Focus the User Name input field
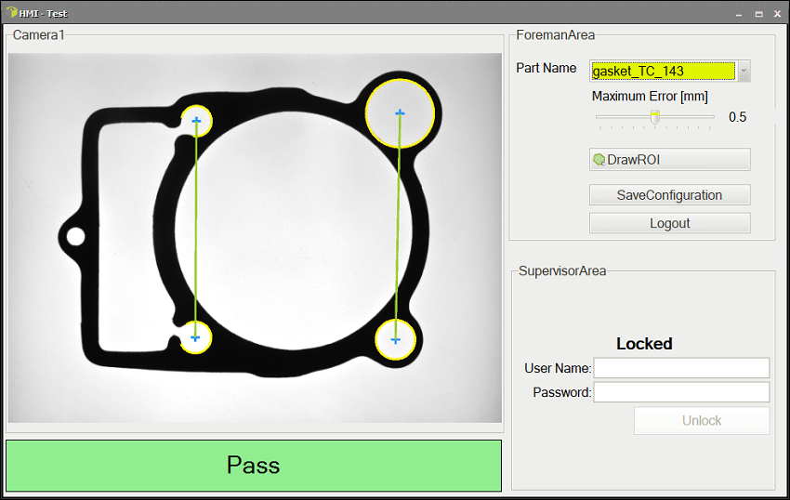The width and height of the screenshot is (790, 500). tap(681, 368)
